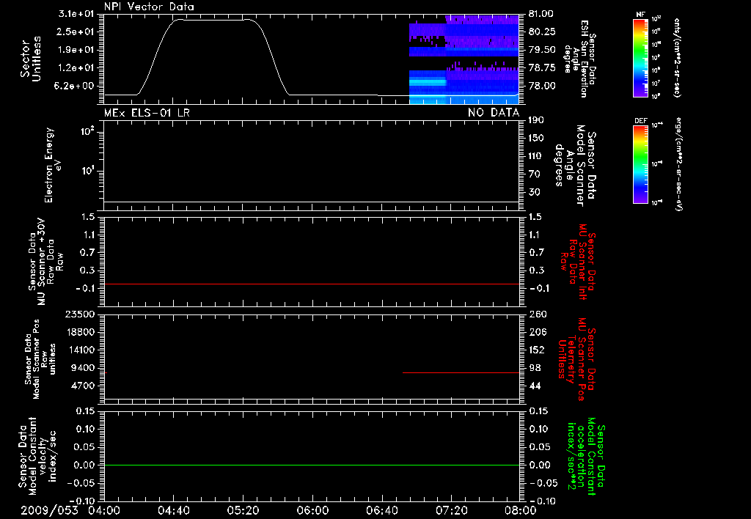Click the "3.1e+01" sector tick value
751x519 pixels.
(x=76, y=14)
